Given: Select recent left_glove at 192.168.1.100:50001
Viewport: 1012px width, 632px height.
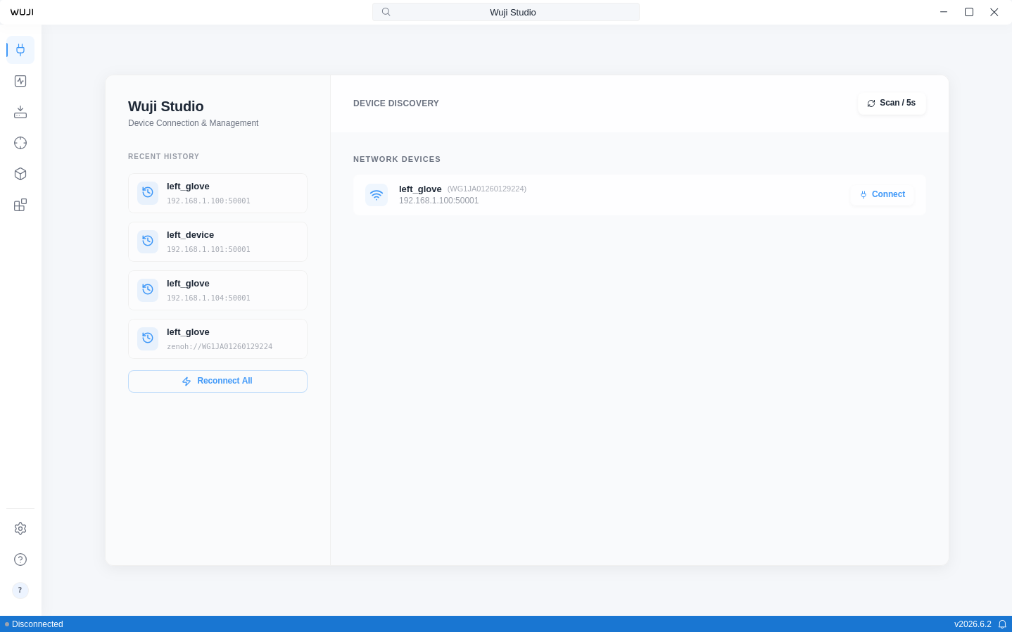Looking at the screenshot, I should (x=217, y=193).
